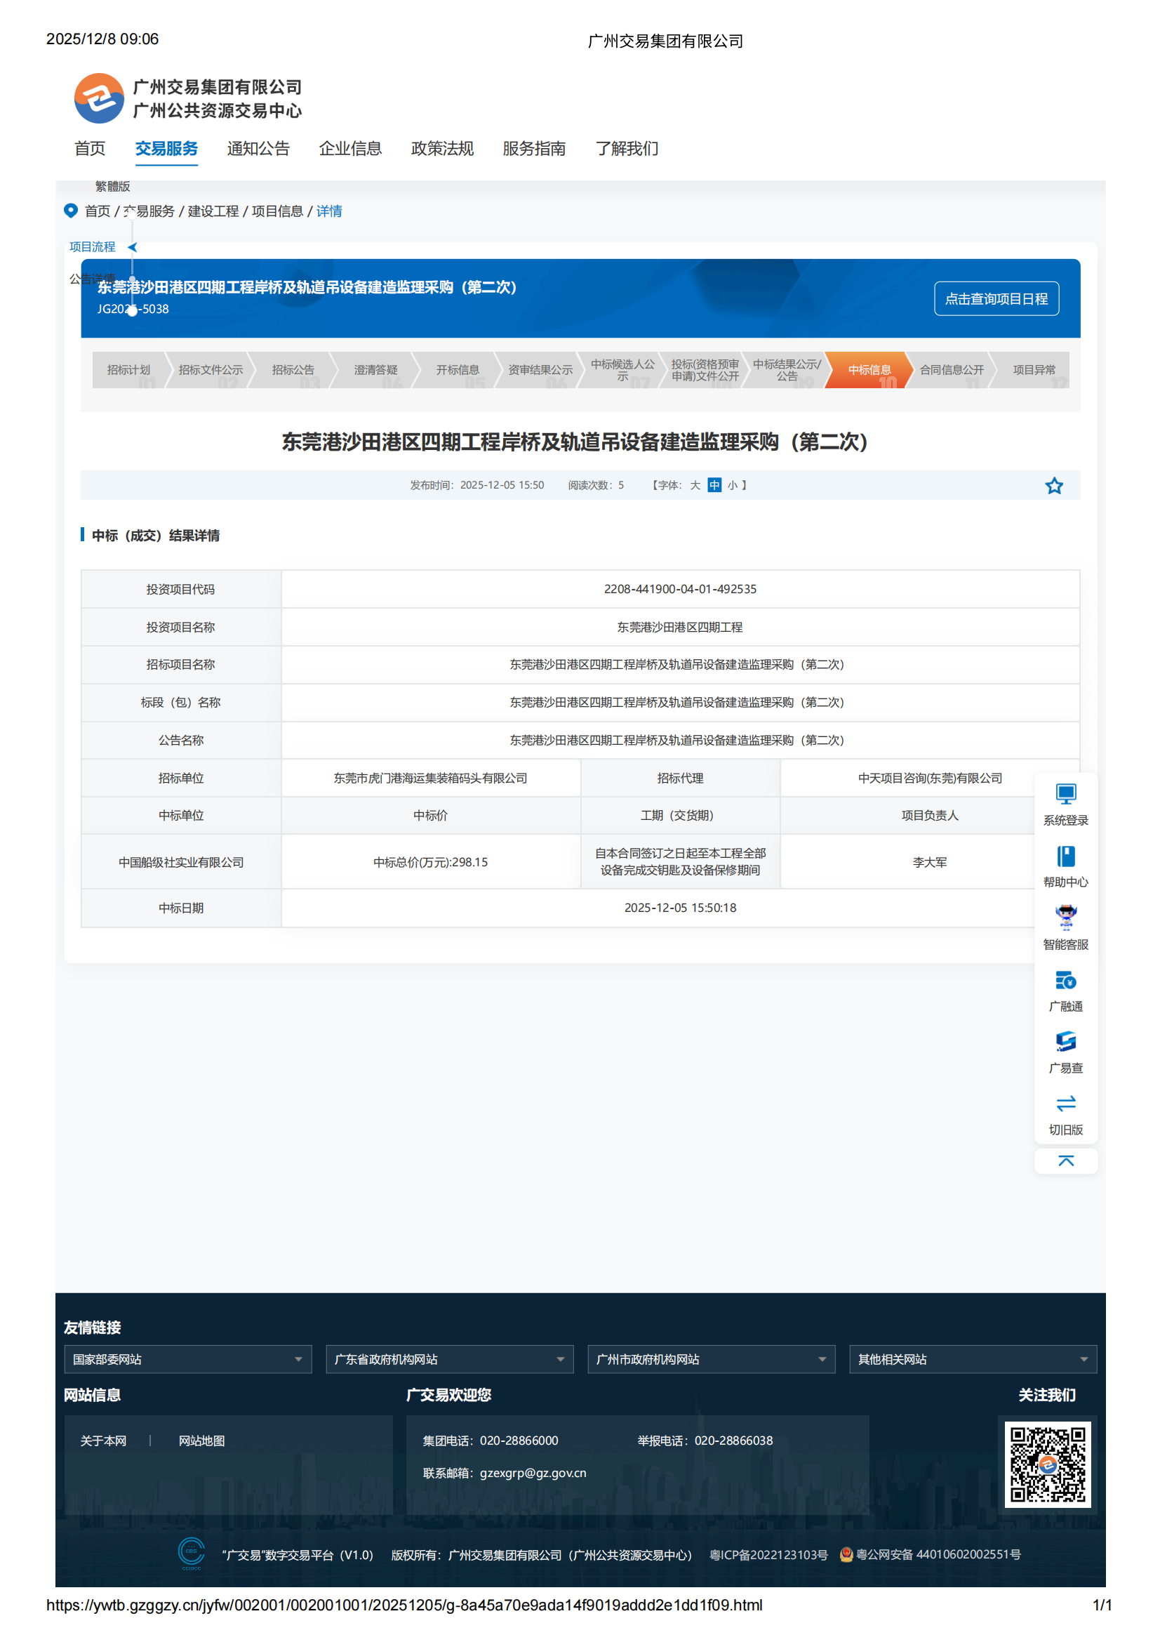Image resolution: width=1160 pixels, height=1642 pixels.
Task: Expand the 国家部委网站 dropdown
Action: tap(187, 1360)
